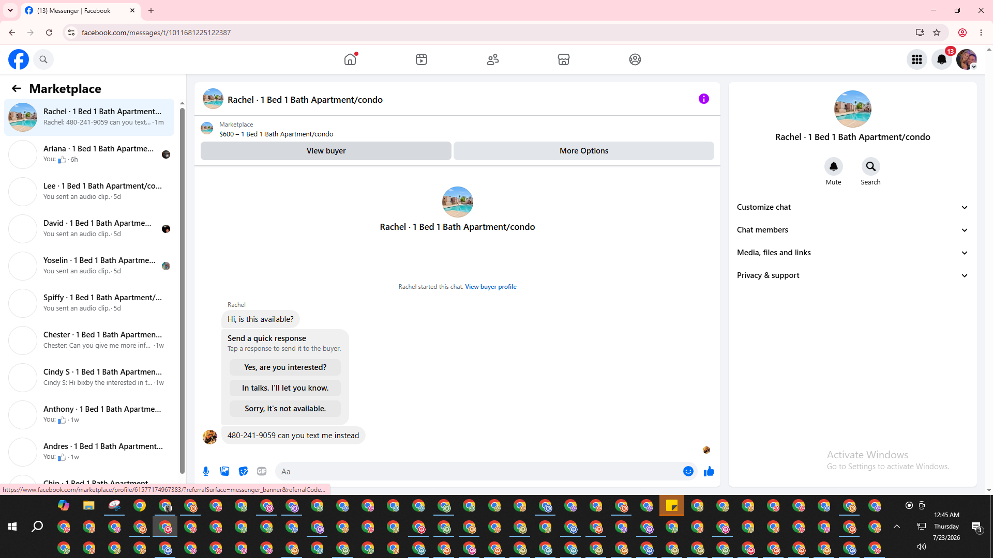The width and height of the screenshot is (993, 558).
Task: Reload the page
Action: [49, 33]
